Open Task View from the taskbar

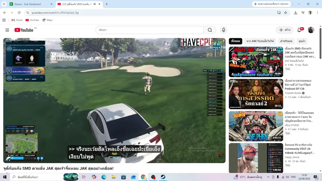coord(84,177)
